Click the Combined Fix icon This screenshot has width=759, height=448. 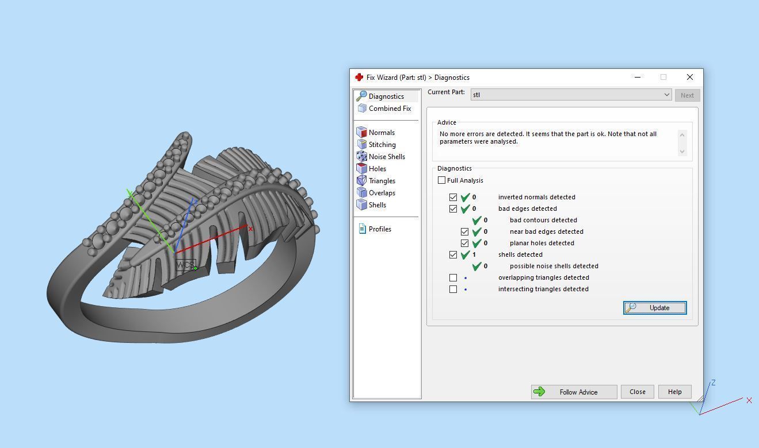click(361, 108)
